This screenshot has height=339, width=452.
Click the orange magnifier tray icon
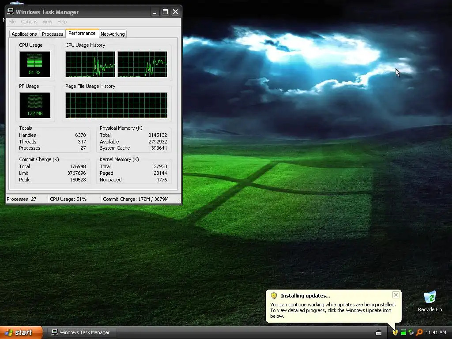pos(419,332)
